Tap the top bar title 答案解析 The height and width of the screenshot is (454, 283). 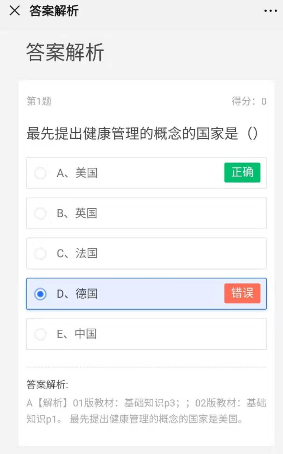pos(54,11)
